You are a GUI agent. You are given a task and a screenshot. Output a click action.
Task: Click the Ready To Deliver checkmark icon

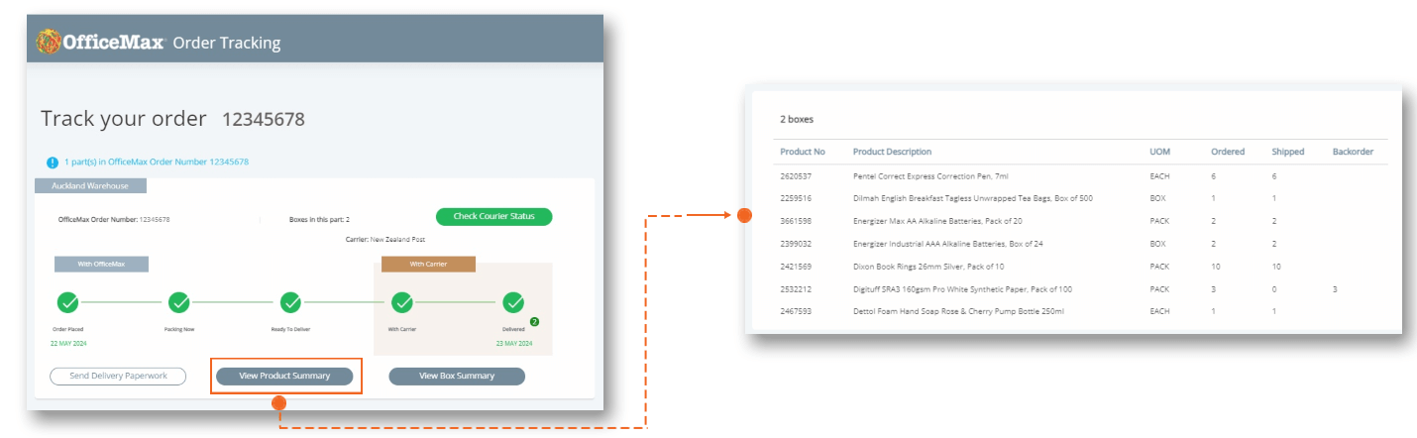coord(290,302)
